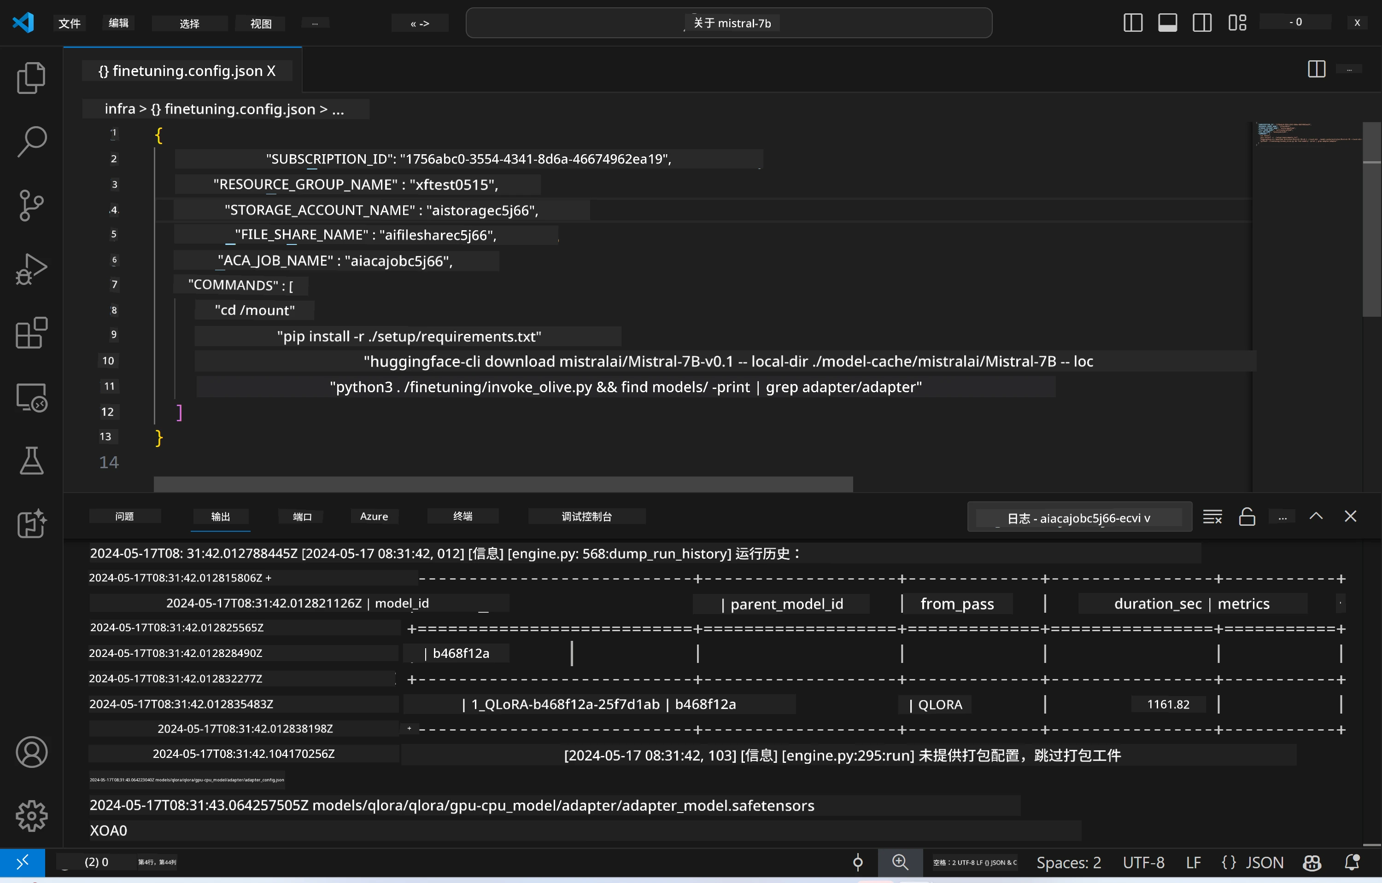Image resolution: width=1382 pixels, height=883 pixels.
Task: Click the adapter_model.safetensors output line
Action: (x=554, y=805)
